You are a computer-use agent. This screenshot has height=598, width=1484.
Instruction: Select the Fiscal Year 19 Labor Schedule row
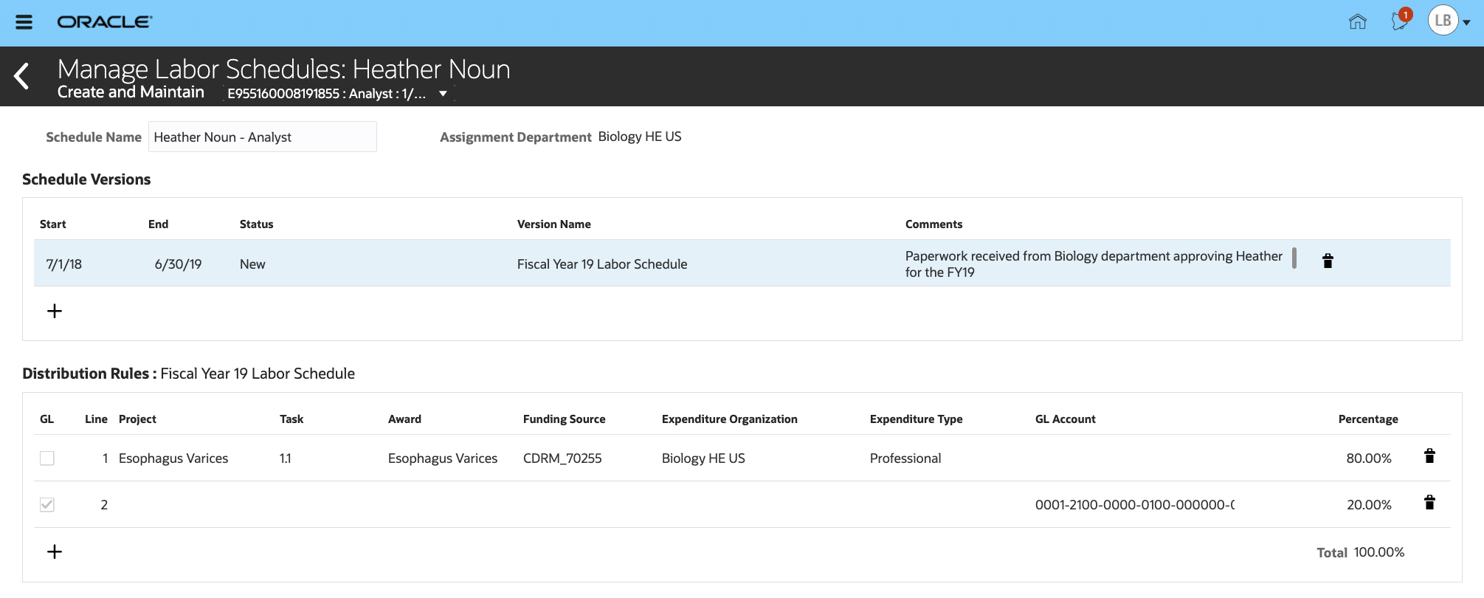click(601, 264)
